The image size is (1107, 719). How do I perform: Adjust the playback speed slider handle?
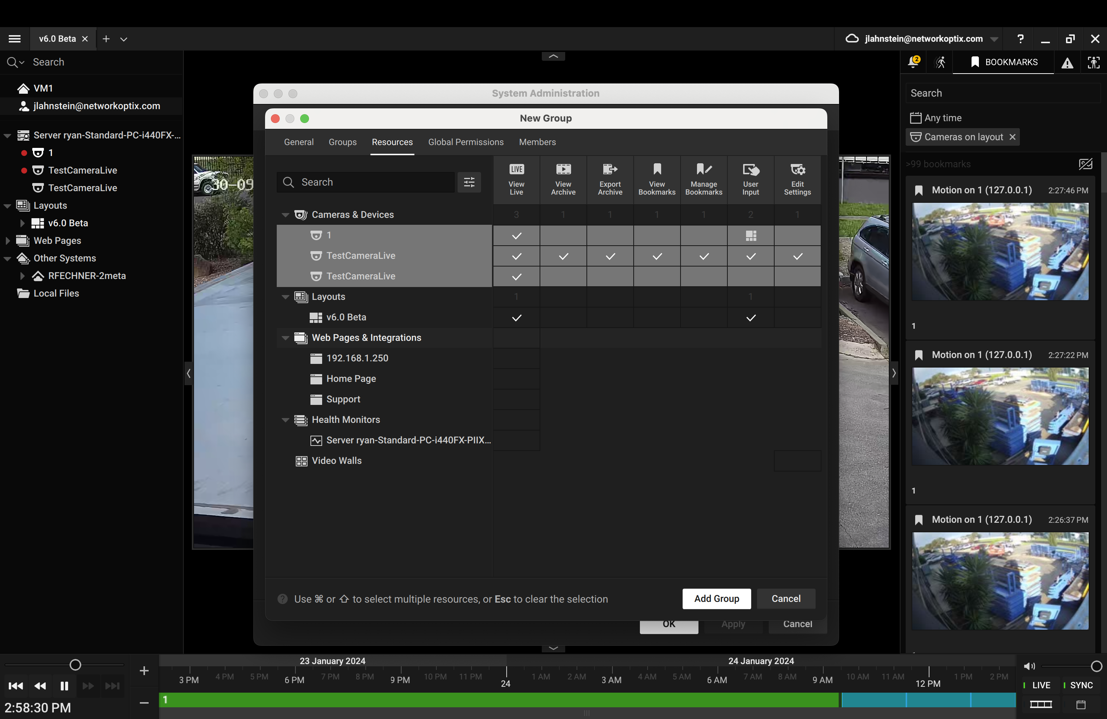click(75, 665)
